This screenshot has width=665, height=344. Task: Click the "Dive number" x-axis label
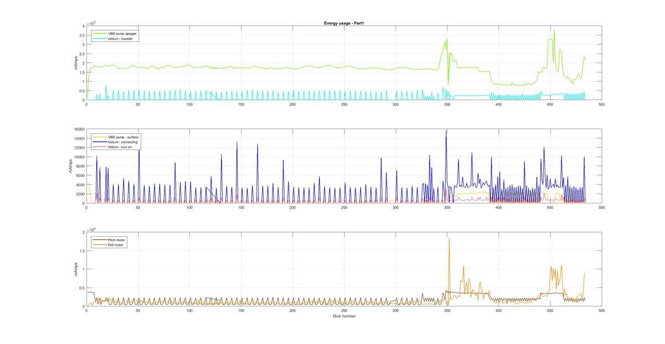344,316
